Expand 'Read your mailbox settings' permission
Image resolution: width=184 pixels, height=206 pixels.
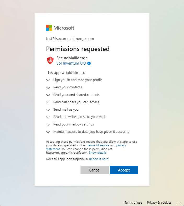click(48, 124)
